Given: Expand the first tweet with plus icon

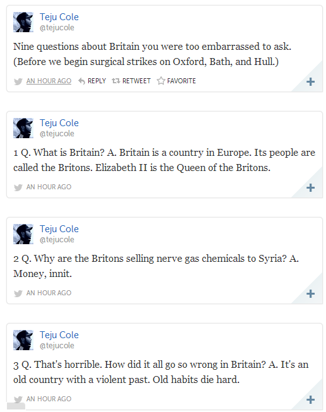Looking at the screenshot, I should click(310, 82).
